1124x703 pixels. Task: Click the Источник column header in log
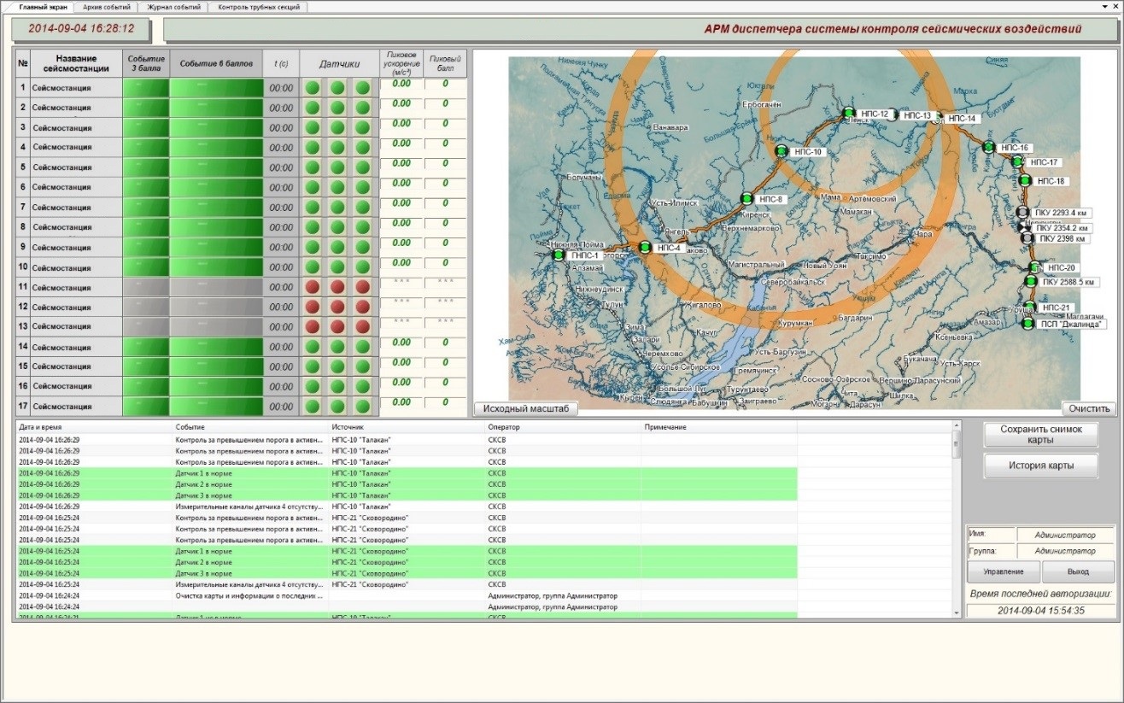[406, 426]
